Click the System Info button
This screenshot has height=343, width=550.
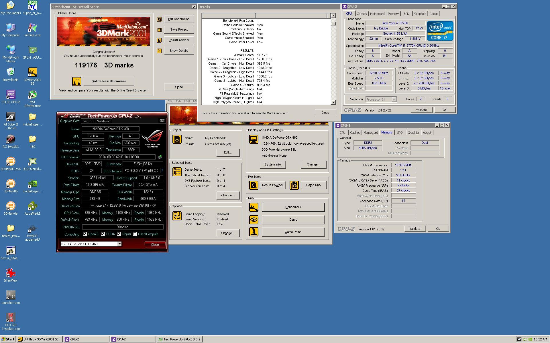coord(272,165)
